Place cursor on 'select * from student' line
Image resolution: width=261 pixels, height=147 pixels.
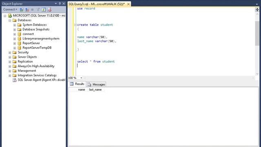click(96, 62)
